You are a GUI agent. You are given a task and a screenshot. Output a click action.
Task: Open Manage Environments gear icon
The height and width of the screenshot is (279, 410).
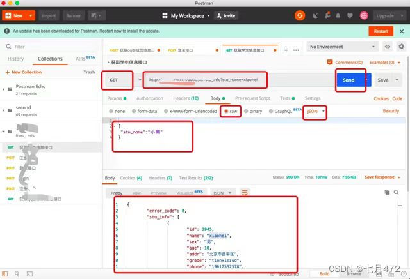tap(401, 47)
